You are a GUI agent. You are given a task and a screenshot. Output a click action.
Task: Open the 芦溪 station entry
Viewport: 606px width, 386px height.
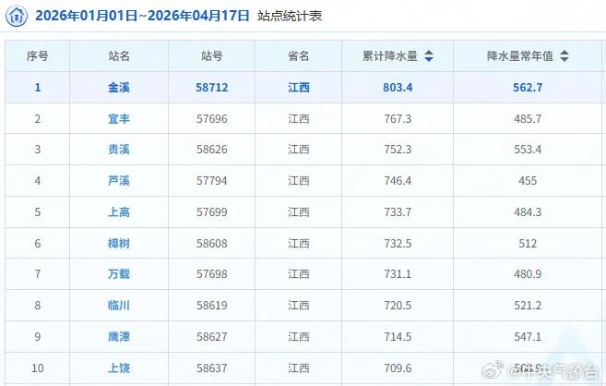point(119,181)
